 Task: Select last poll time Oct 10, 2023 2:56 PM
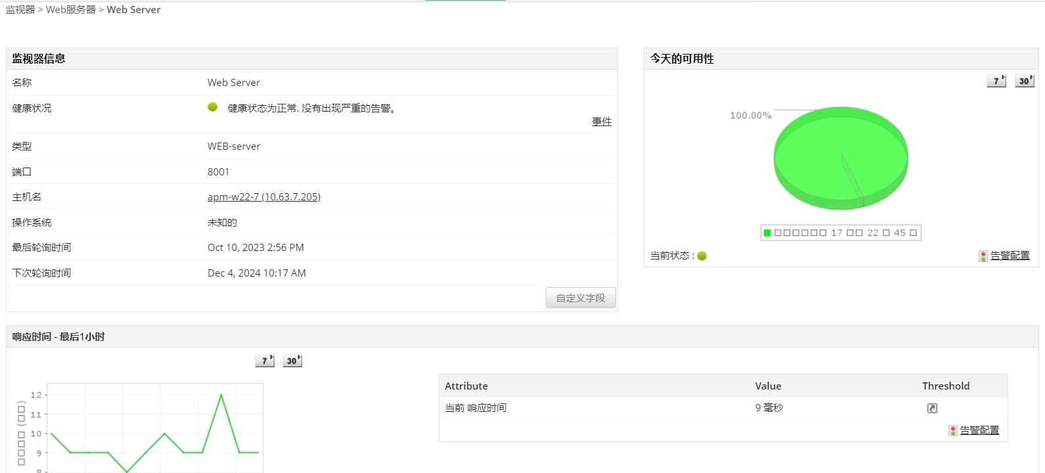point(256,247)
